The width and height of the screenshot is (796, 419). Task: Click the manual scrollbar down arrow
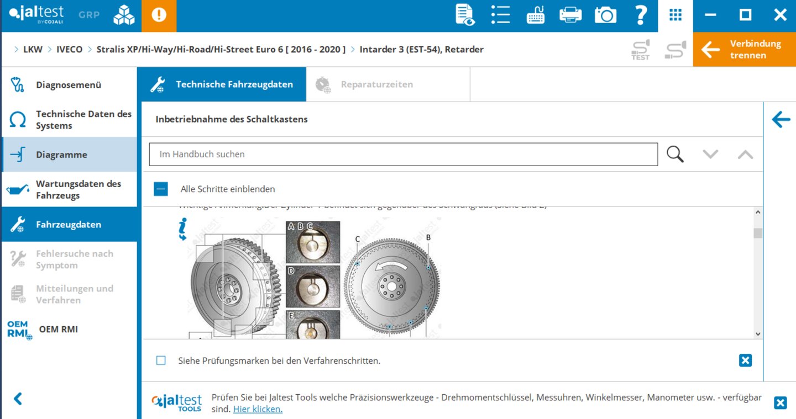pyautogui.click(x=758, y=334)
